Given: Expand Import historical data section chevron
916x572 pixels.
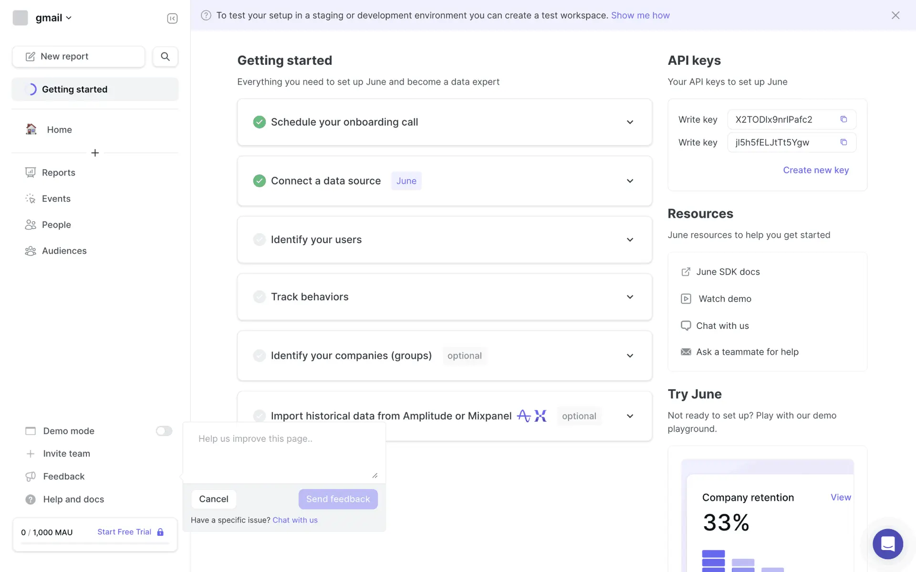Looking at the screenshot, I should click(x=630, y=416).
